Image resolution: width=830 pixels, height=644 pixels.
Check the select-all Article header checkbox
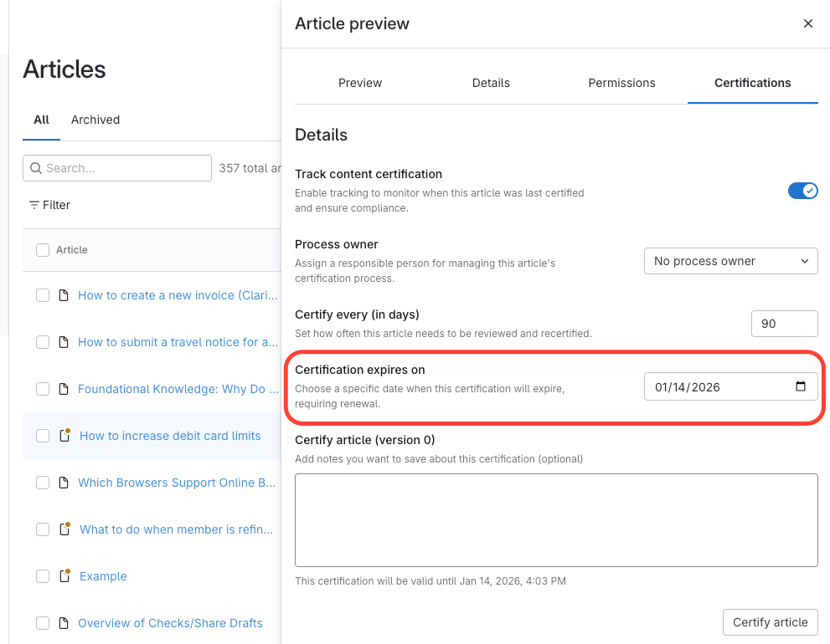coord(43,249)
